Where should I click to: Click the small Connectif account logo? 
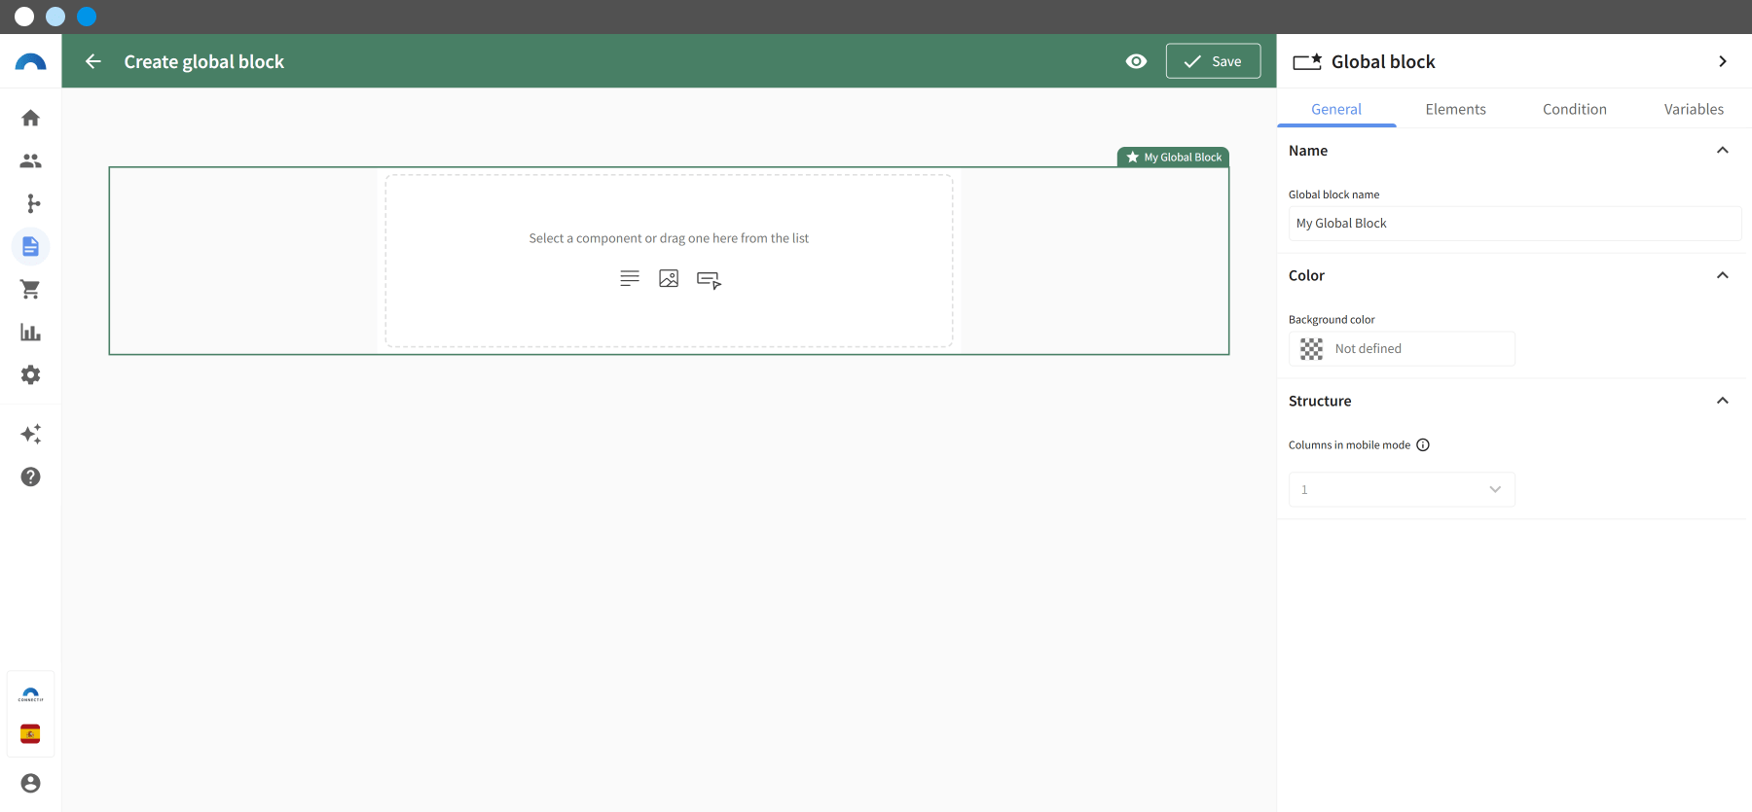coord(30,694)
